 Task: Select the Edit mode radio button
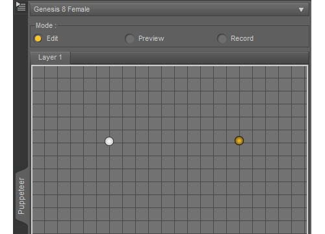(38, 39)
